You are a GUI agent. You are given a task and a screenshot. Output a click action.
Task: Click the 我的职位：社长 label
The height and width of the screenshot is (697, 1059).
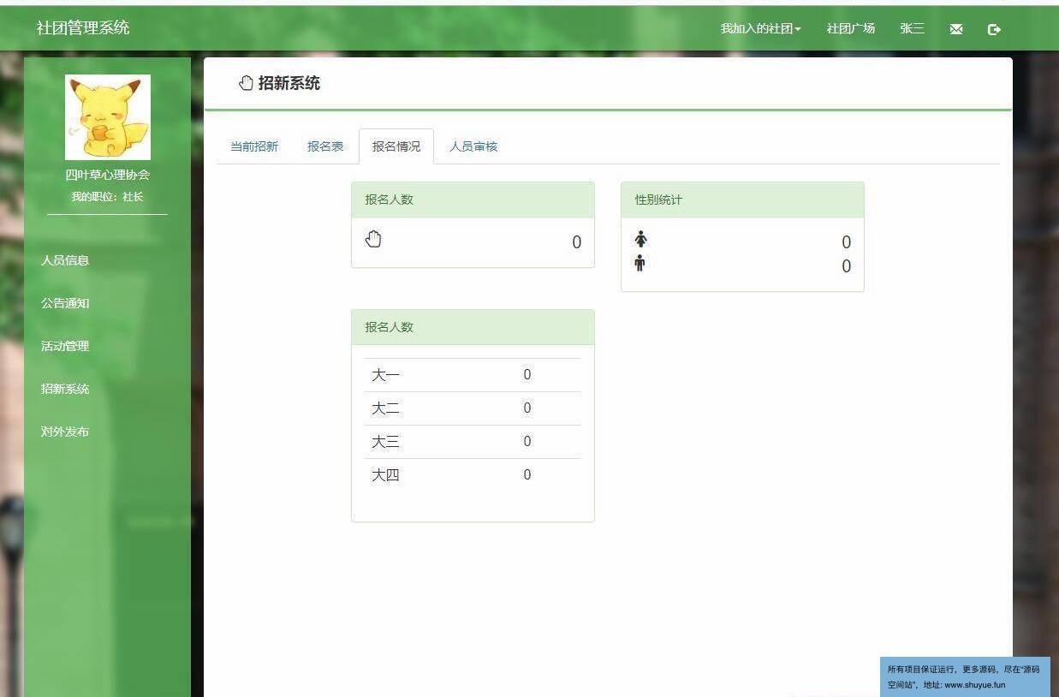point(108,197)
